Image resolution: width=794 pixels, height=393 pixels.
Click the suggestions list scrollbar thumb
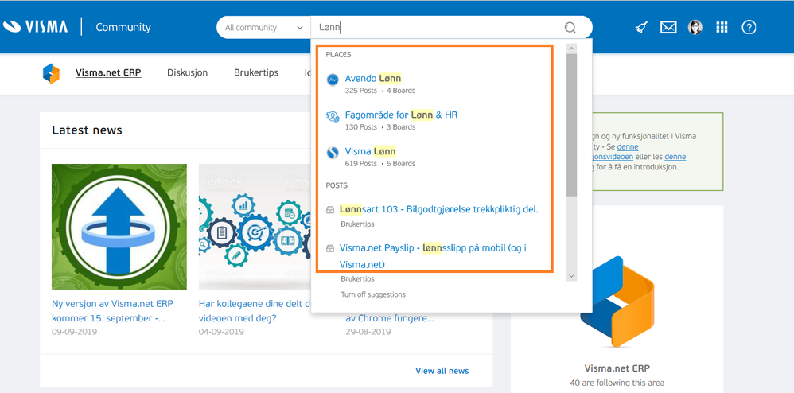[x=572, y=125]
